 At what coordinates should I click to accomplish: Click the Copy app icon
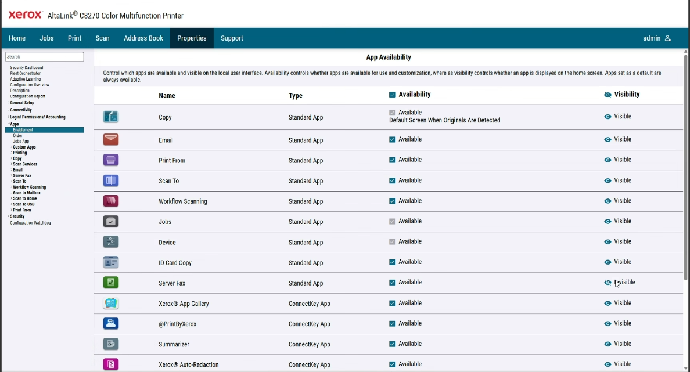[x=110, y=116]
